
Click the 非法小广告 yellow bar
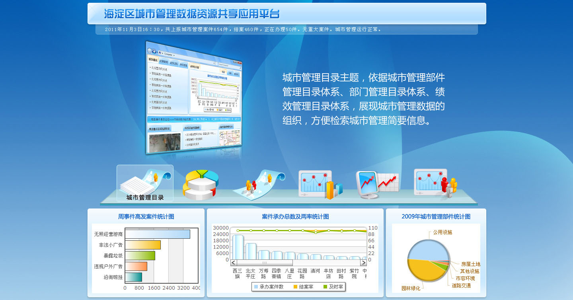pyautogui.click(x=143, y=245)
